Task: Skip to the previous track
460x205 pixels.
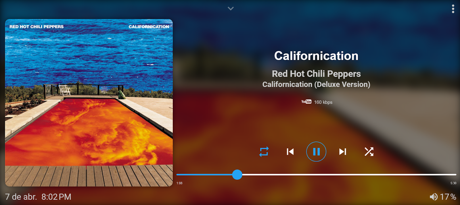Action: (290, 152)
